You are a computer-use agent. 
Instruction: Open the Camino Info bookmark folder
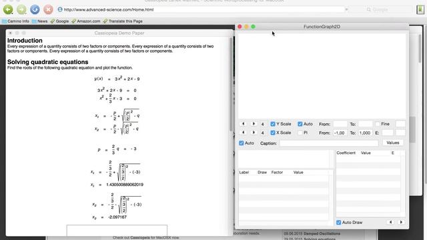(15, 21)
